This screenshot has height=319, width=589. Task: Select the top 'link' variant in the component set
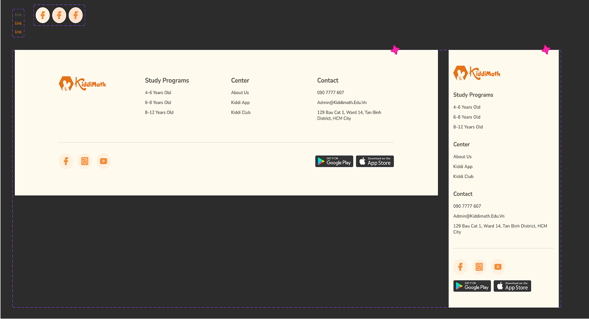tap(18, 15)
